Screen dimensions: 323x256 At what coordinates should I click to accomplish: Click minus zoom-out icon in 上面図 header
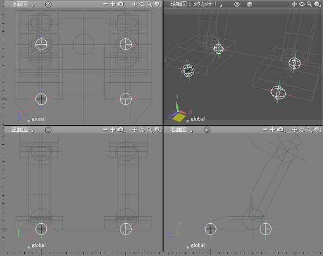106,4
